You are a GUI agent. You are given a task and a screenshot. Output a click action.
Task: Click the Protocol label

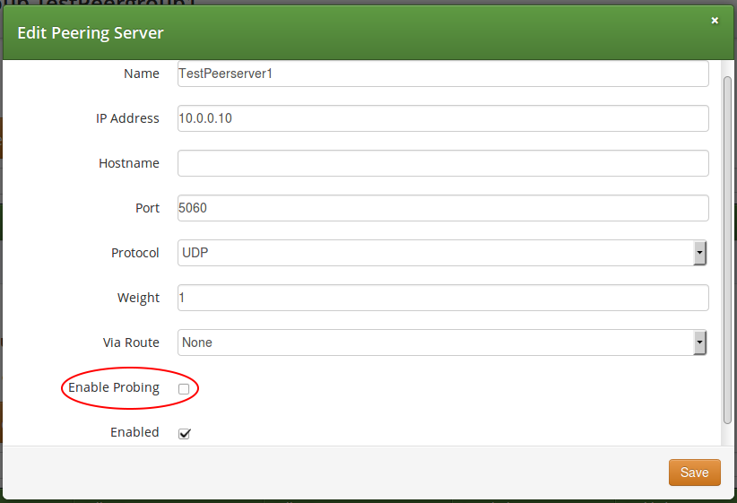[x=134, y=253]
